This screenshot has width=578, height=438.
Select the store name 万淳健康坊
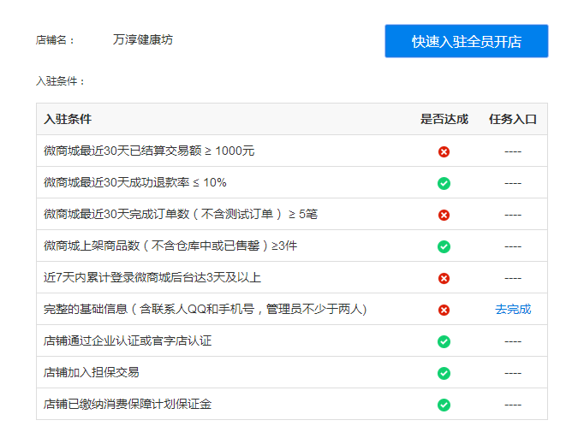tap(143, 39)
